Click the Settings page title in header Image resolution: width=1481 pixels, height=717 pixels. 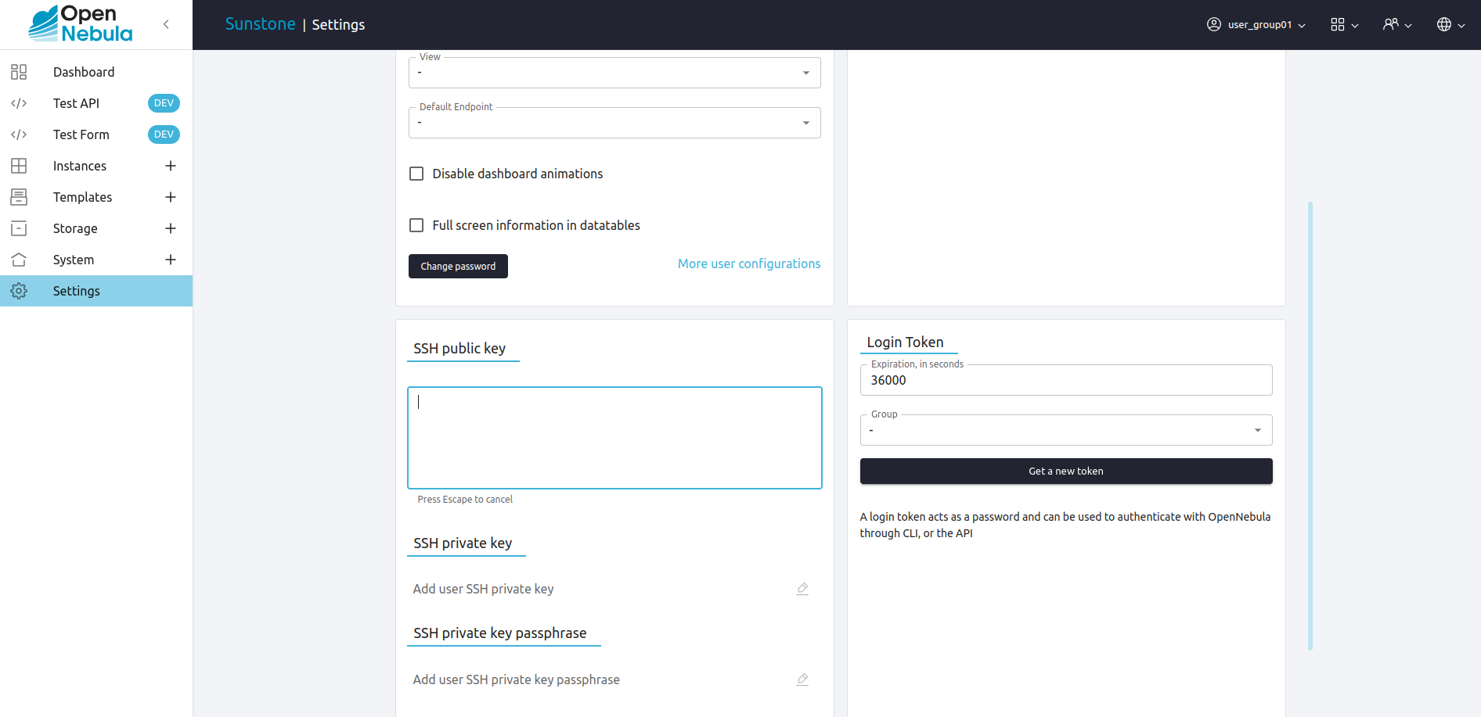[338, 24]
